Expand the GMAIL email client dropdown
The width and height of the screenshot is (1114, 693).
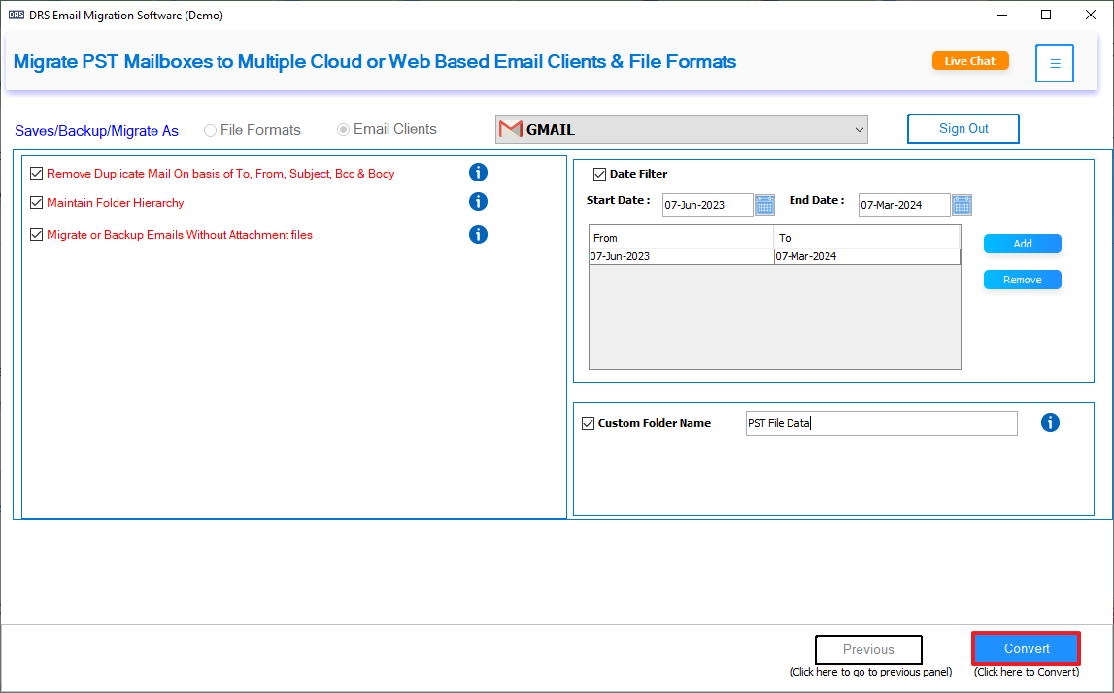click(x=682, y=130)
